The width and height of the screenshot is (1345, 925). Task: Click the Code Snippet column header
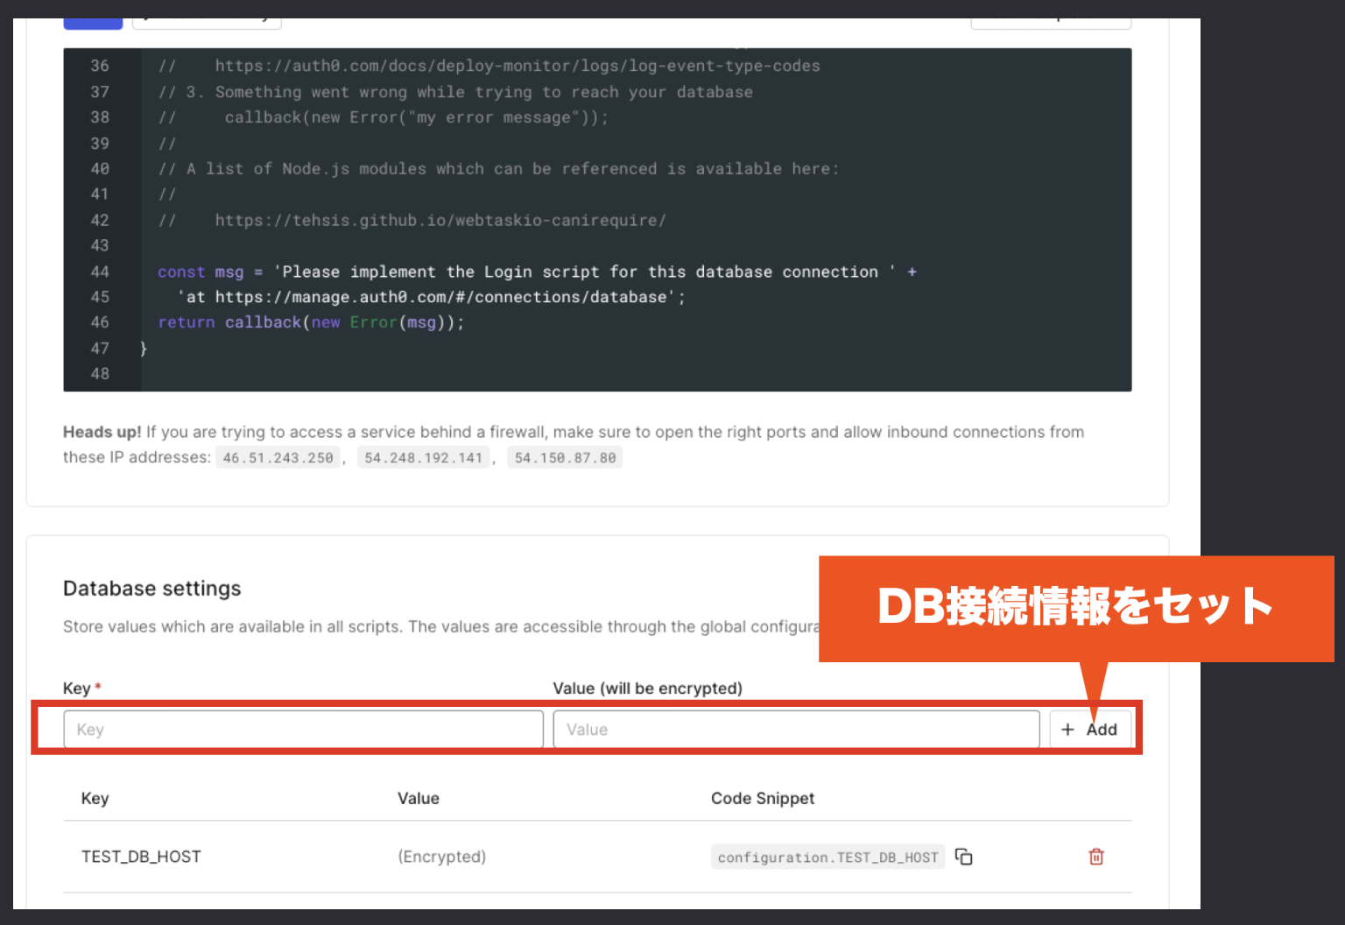pos(763,798)
